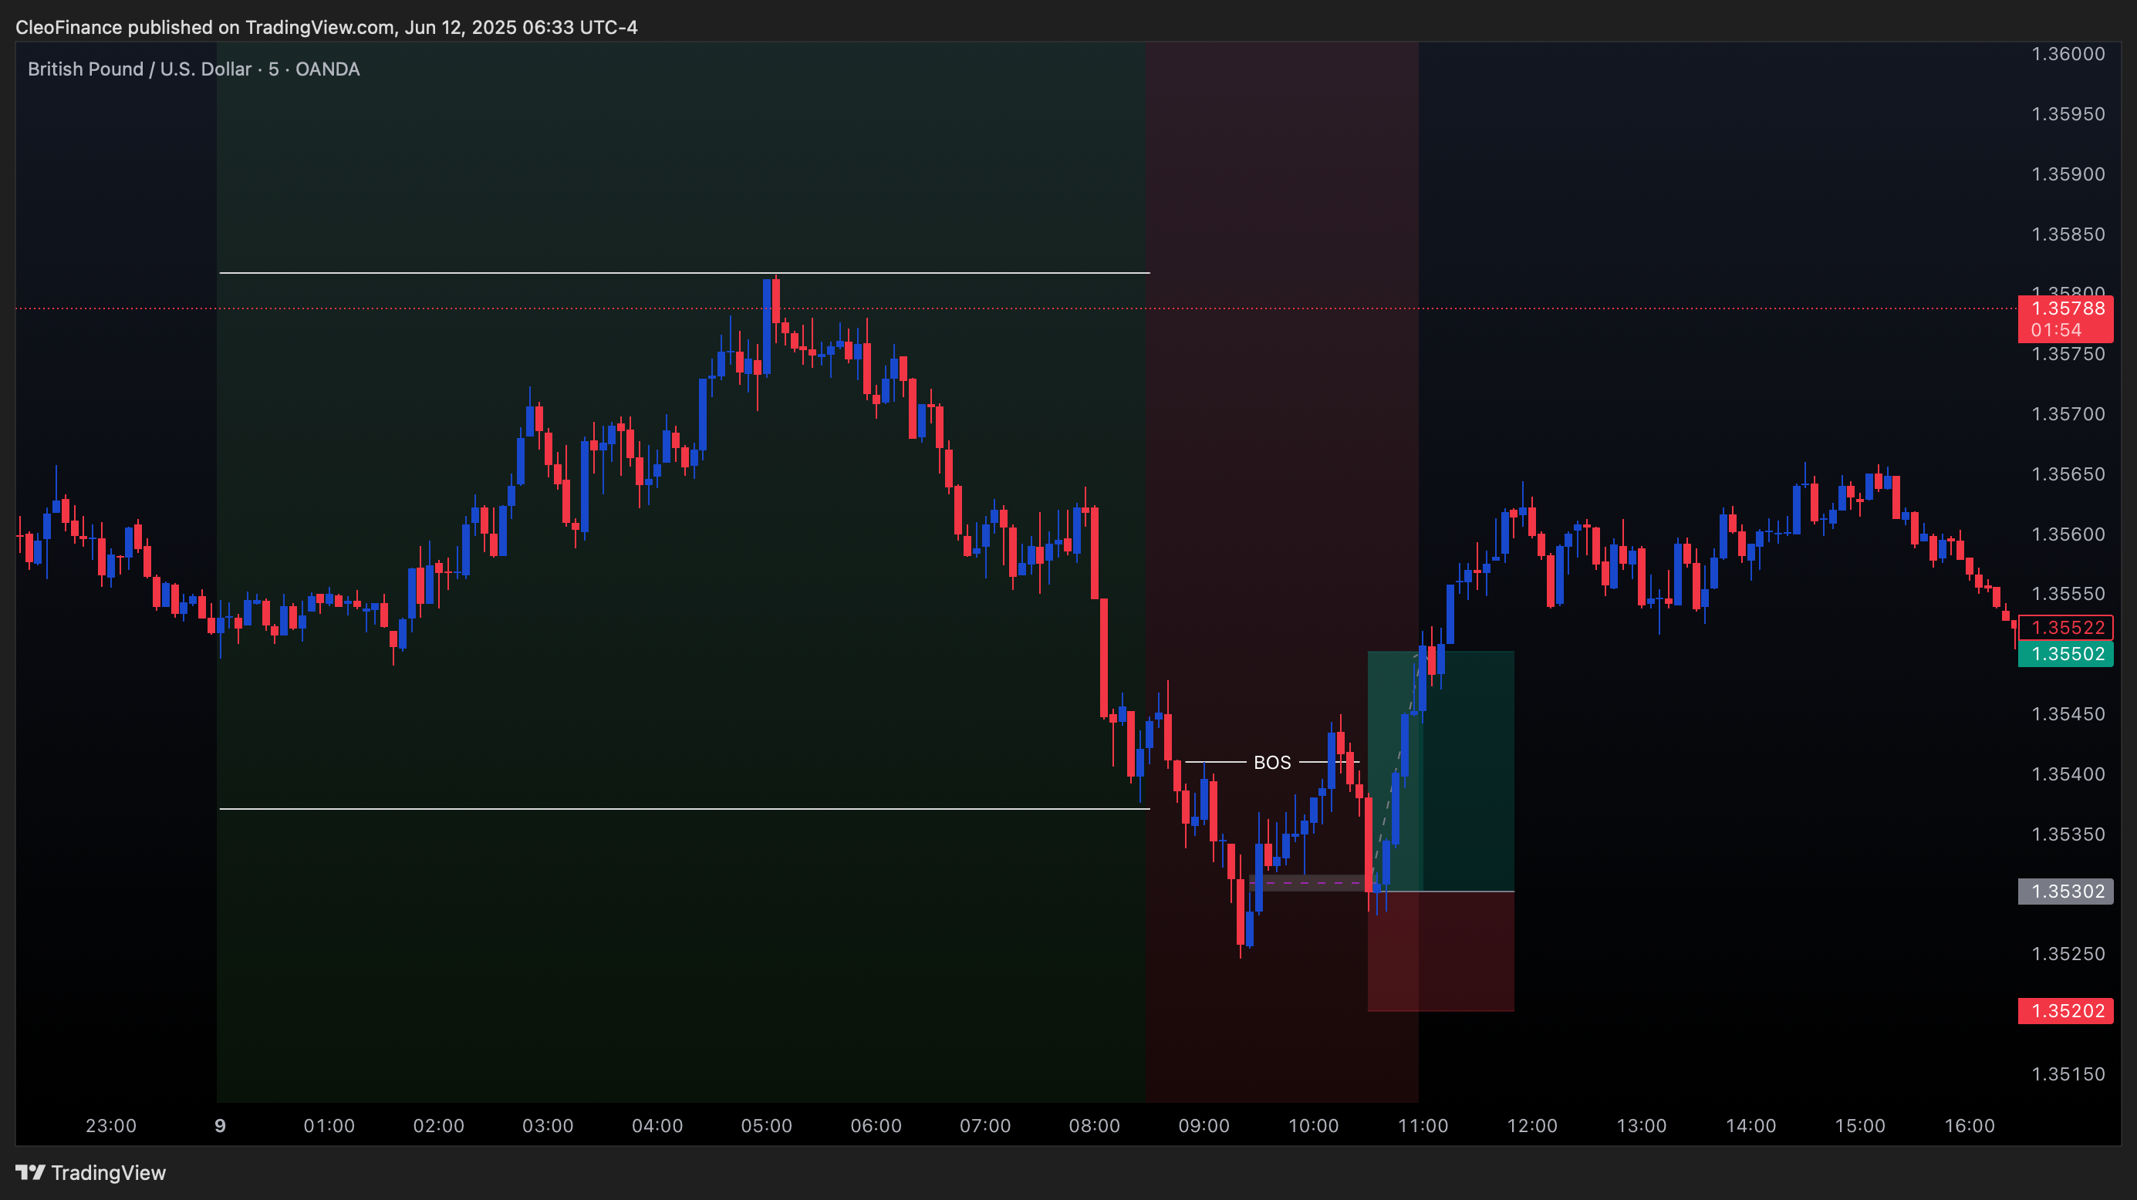The width and height of the screenshot is (2137, 1200).
Task: Click the red 1.35788 current price label
Action: [2066, 319]
